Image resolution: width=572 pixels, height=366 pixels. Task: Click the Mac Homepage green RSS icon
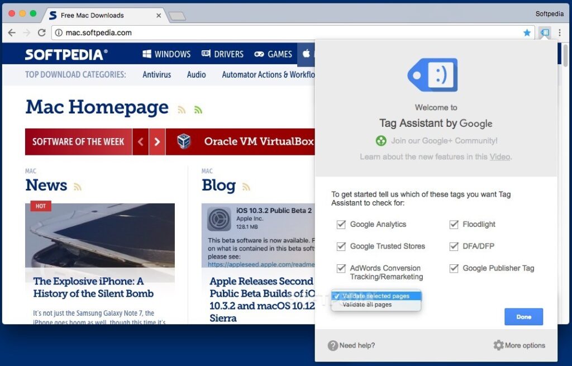(198, 110)
